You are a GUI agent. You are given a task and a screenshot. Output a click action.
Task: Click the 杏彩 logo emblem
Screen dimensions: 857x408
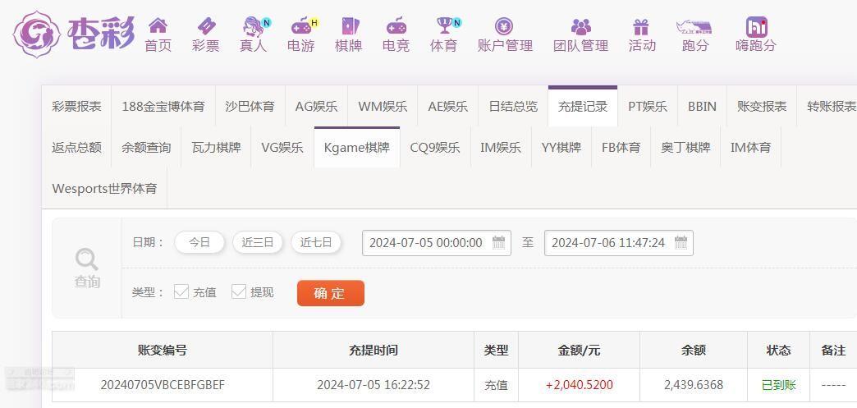coord(36,34)
